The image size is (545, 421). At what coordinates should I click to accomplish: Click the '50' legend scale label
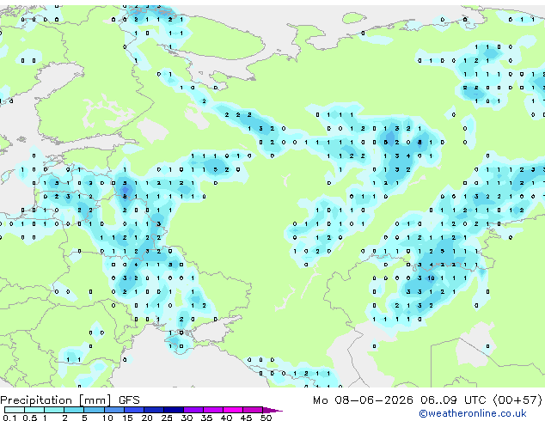click(266, 418)
